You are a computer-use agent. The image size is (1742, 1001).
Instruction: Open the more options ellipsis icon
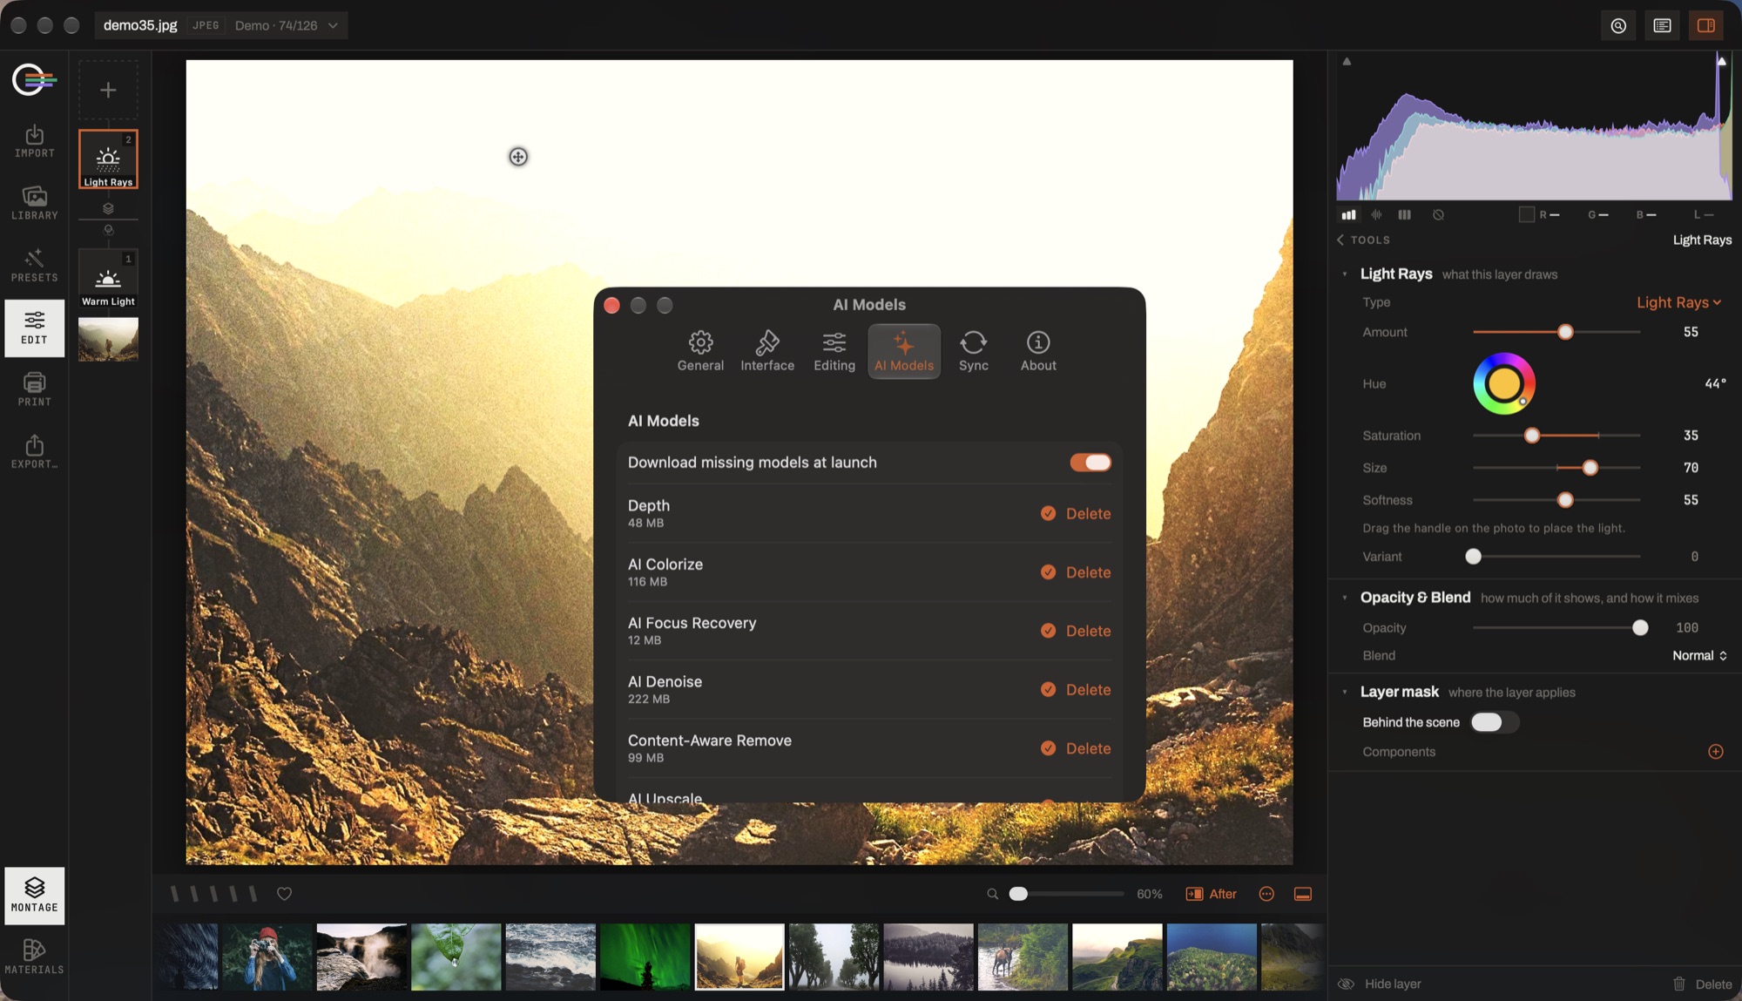(1266, 894)
